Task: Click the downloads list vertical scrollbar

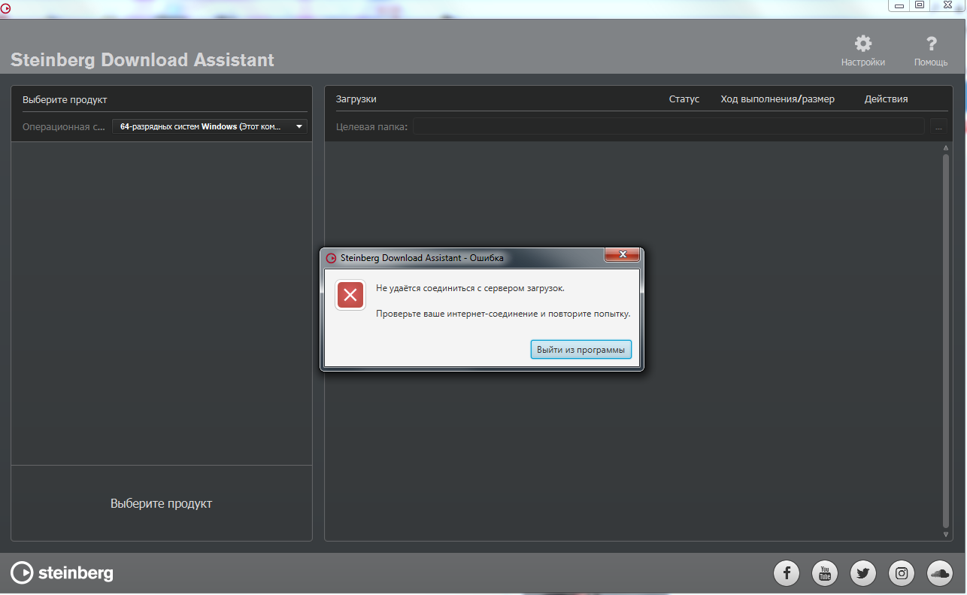Action: coord(946,340)
